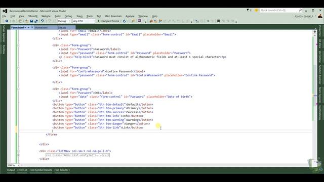Image resolution: width=324 pixels, height=182 pixels.
Task: Click the purple comment icon in toolbar
Action: point(140,21)
